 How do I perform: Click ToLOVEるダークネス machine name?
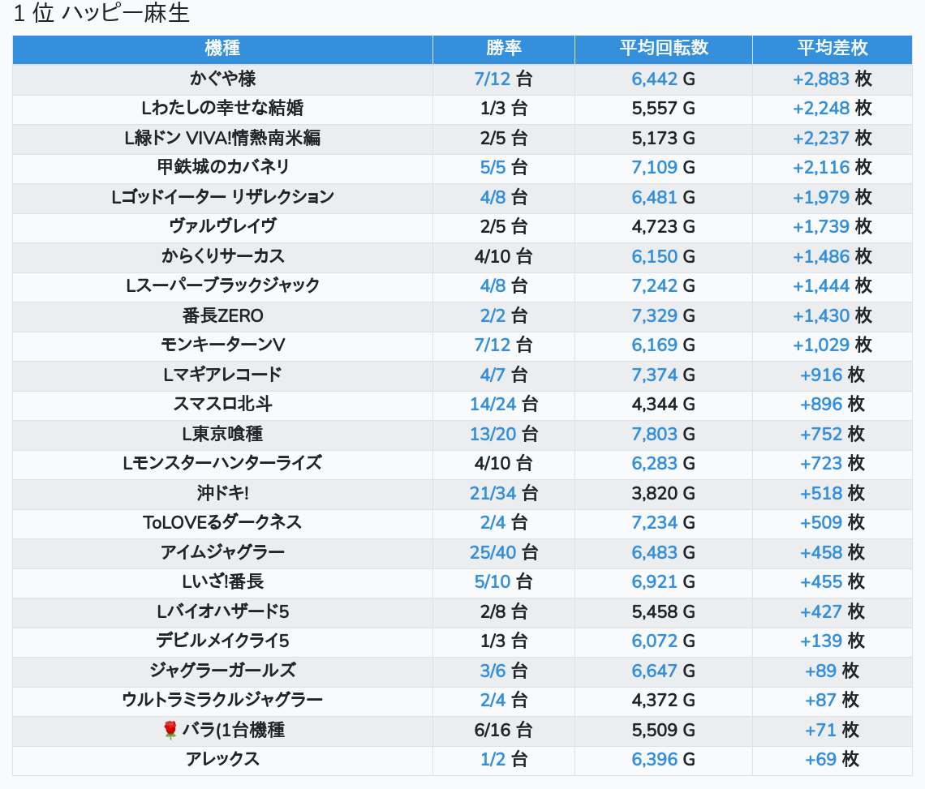[x=223, y=522]
